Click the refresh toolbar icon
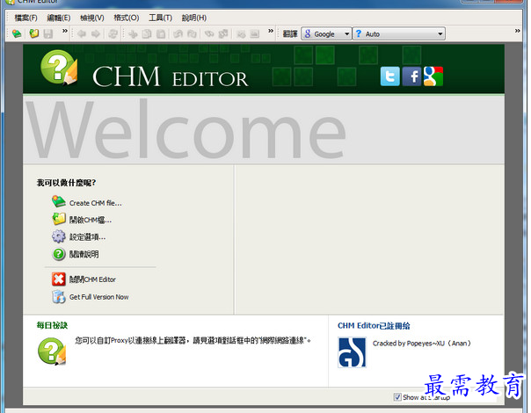This screenshot has width=531, height=413. 113,34
